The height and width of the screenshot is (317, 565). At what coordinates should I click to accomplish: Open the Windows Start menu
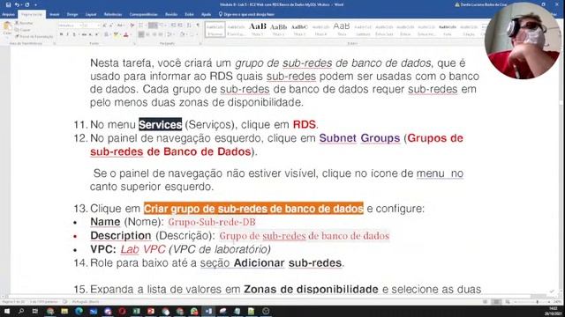pyautogui.click(x=7, y=311)
